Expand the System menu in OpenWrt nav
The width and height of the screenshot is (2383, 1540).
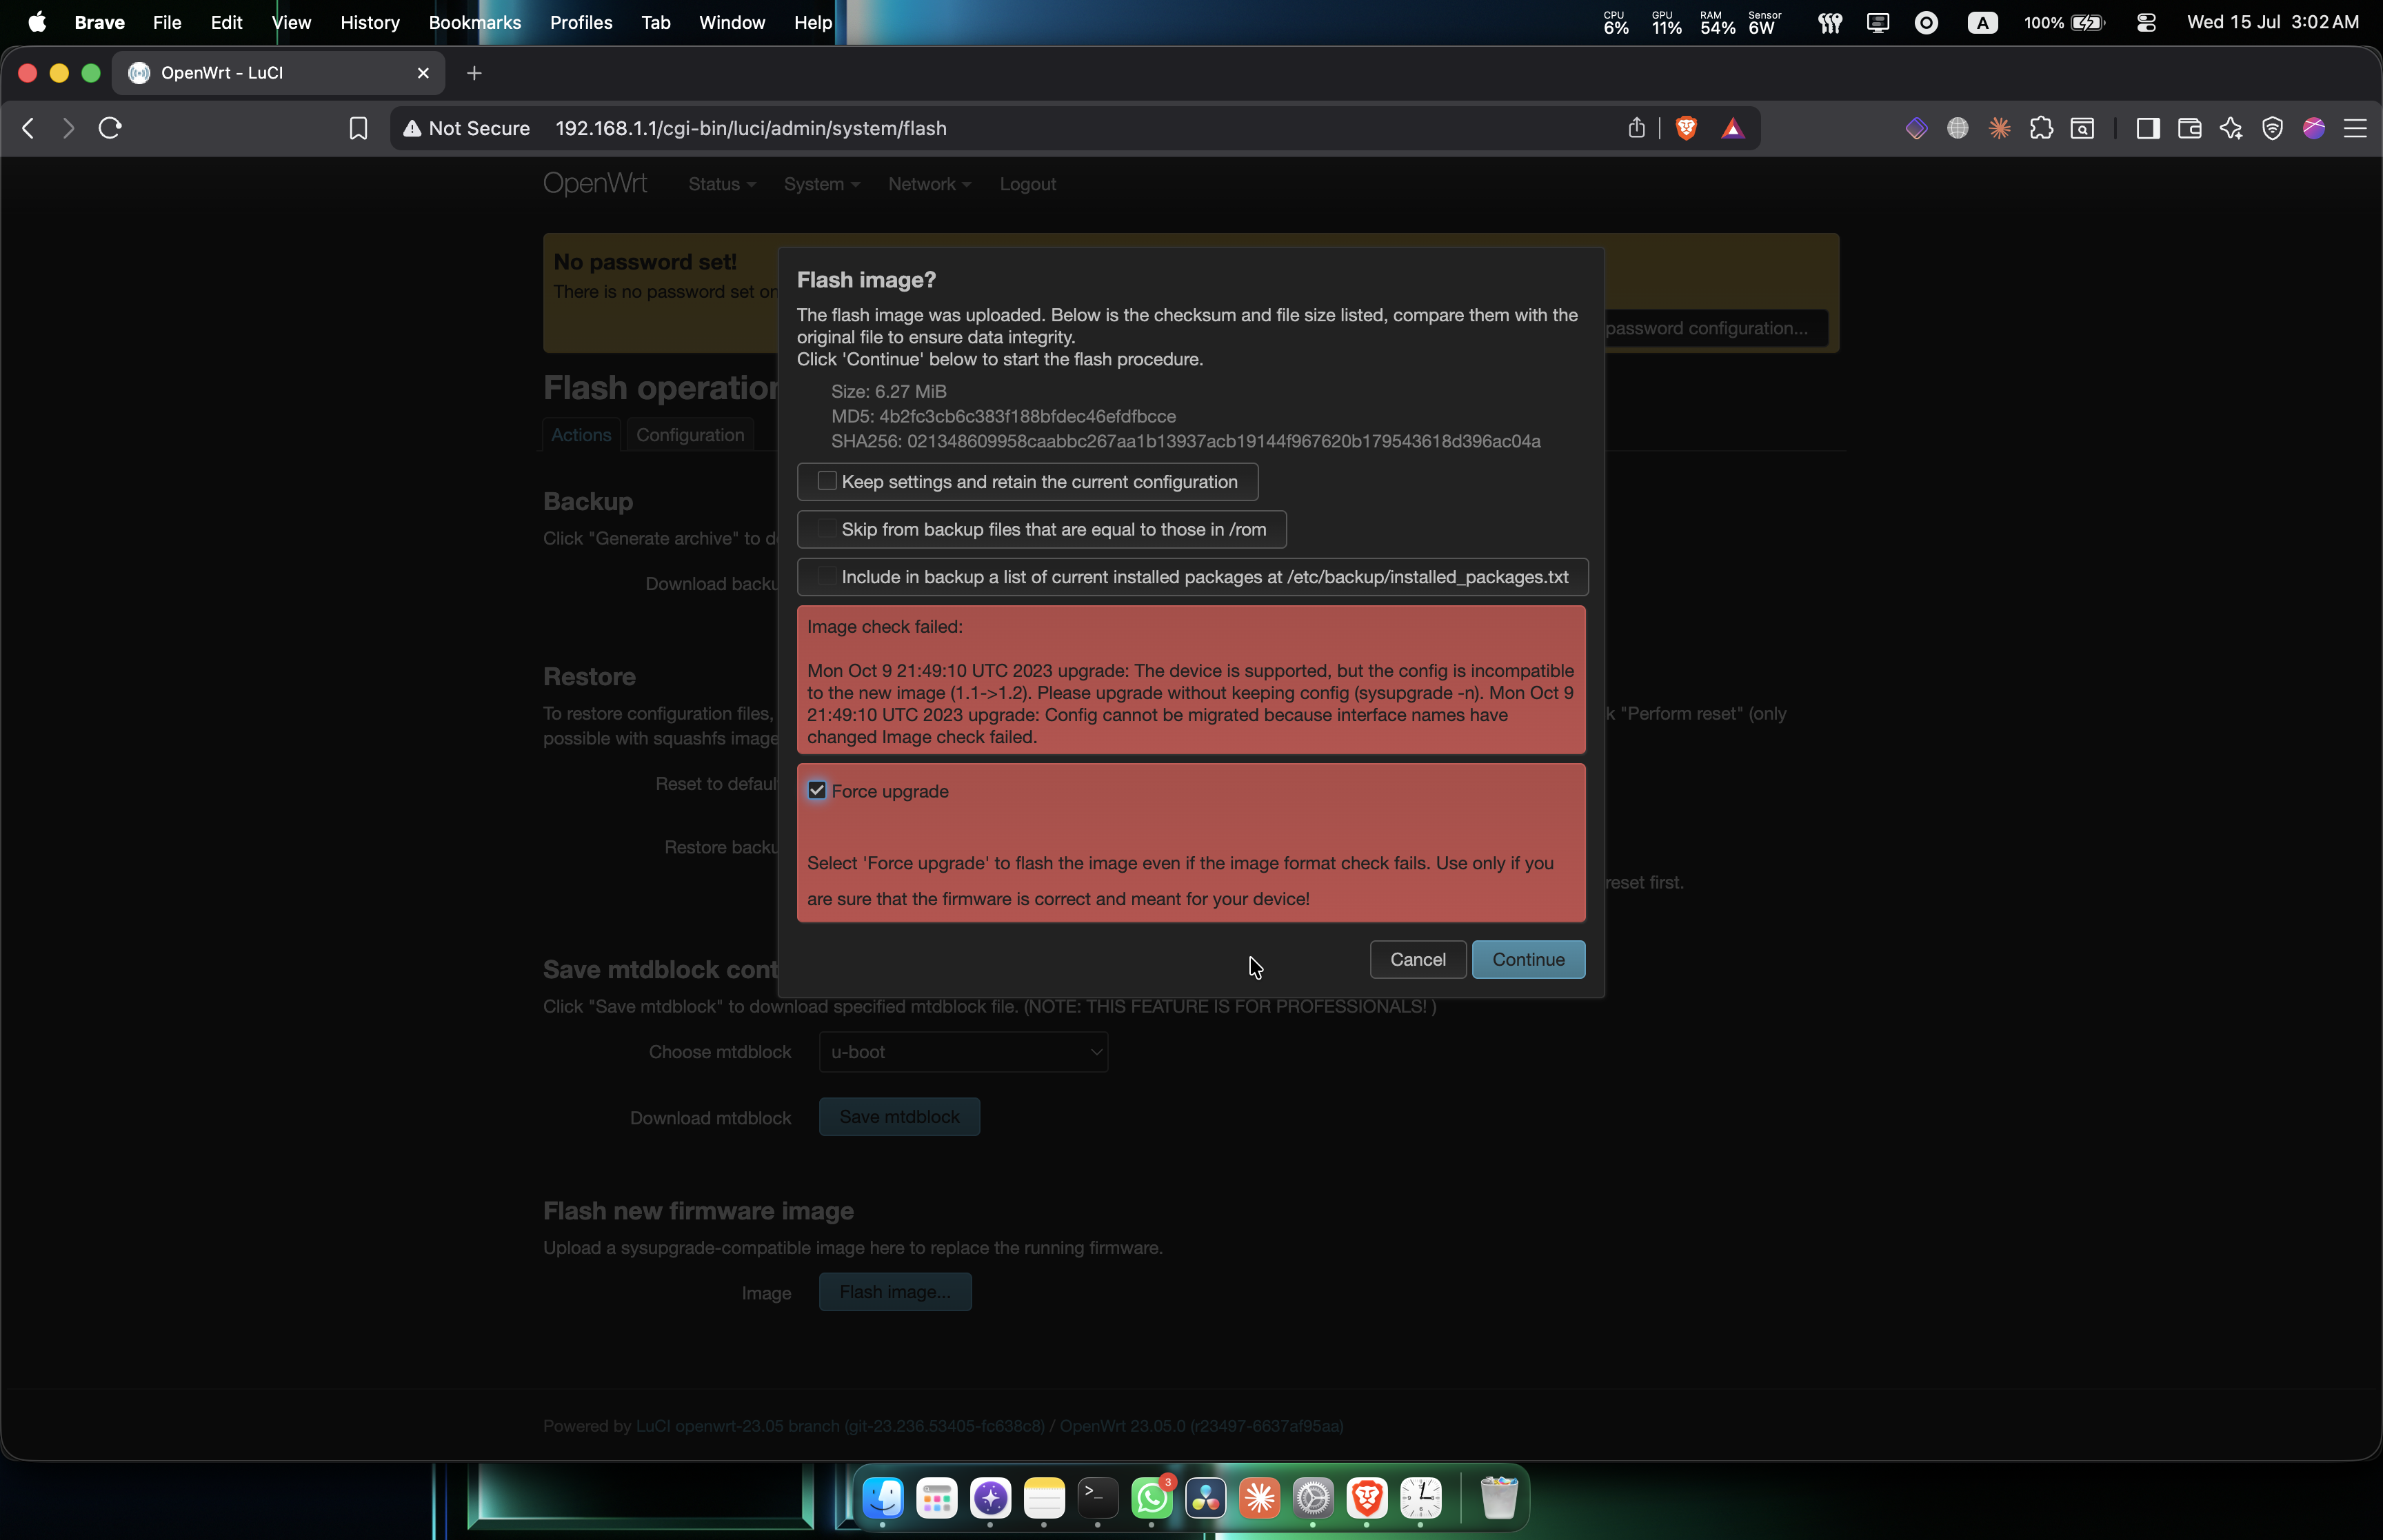click(821, 184)
